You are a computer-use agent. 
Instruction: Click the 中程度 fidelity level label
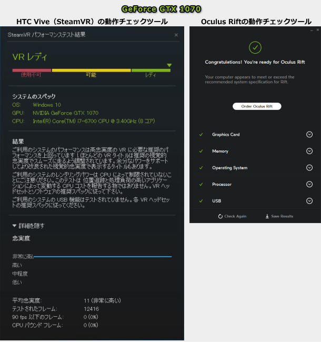pyautogui.click(x=20, y=274)
